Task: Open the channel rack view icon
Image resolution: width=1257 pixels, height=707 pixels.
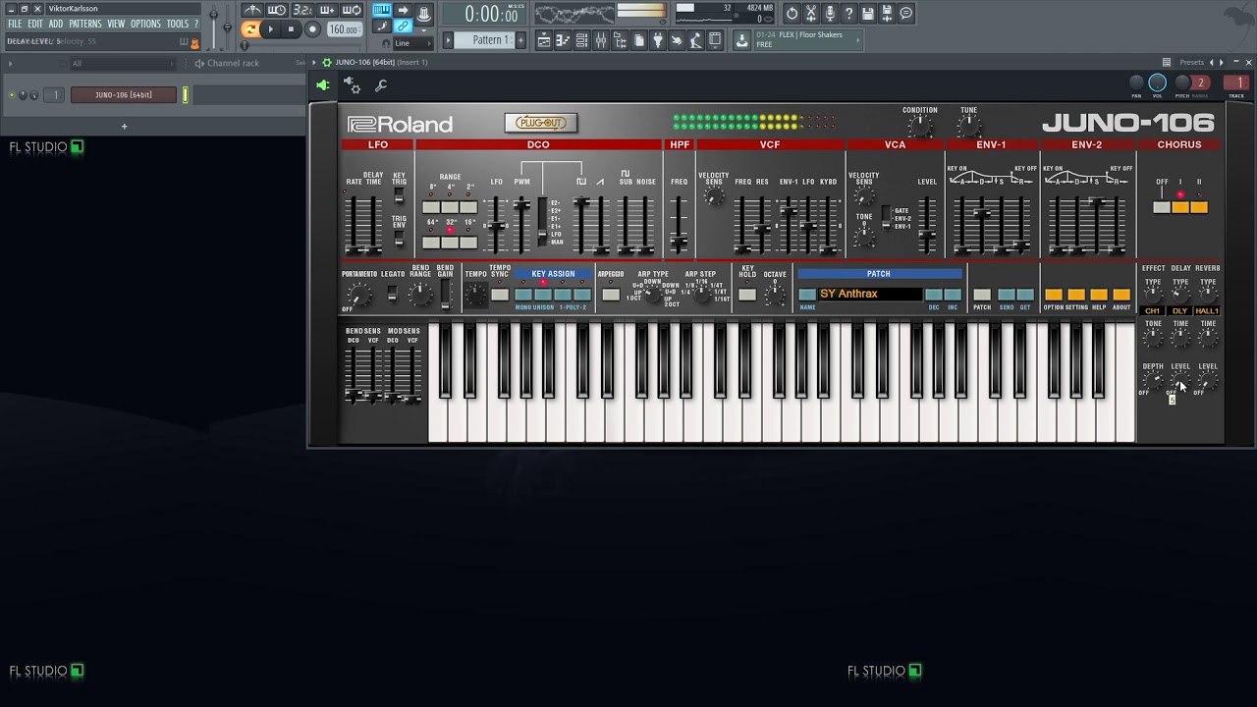Action: [x=581, y=40]
